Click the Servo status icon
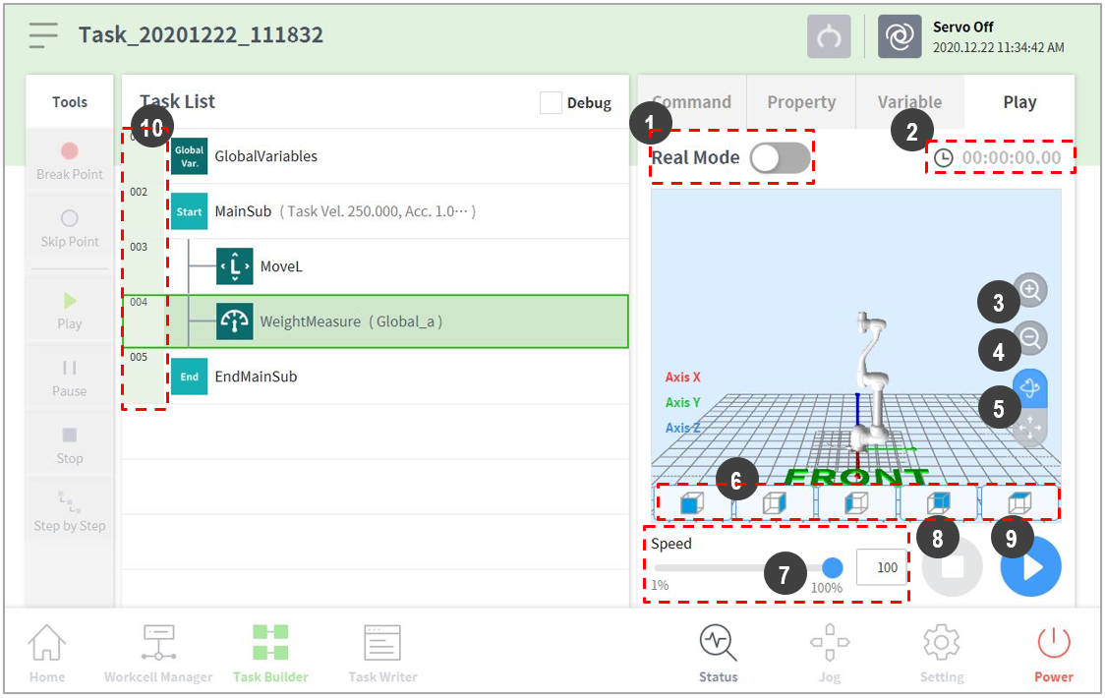The image size is (1105, 698). point(899,36)
